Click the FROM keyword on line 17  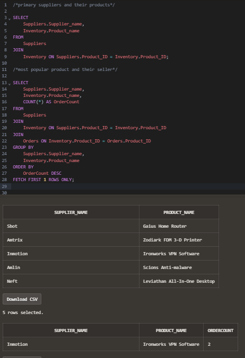pos(18,109)
